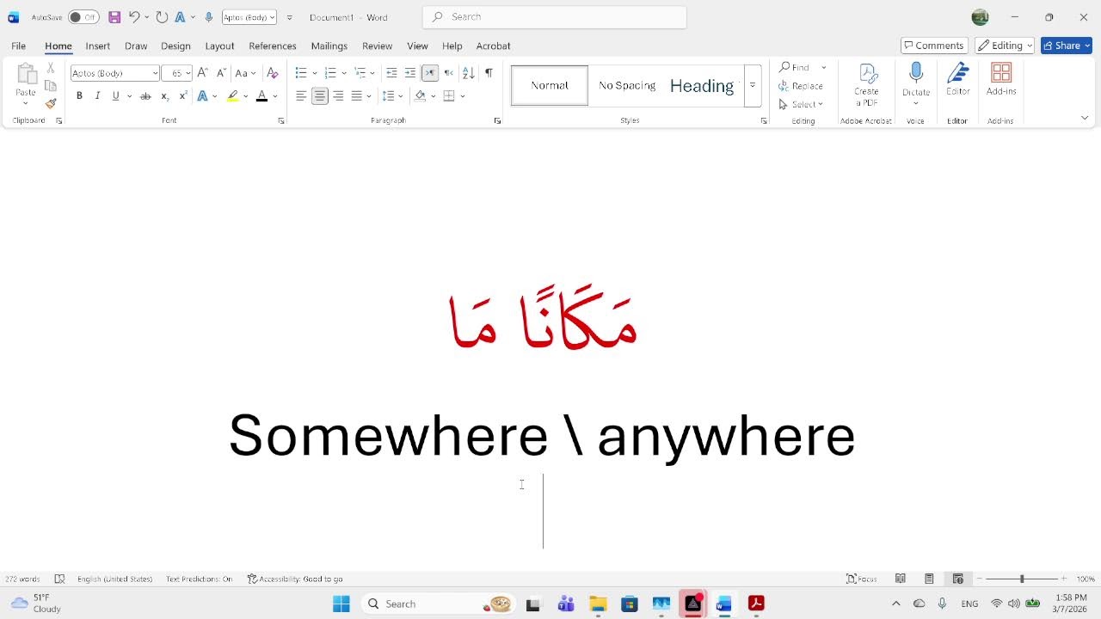Click the Comments button
The width and height of the screenshot is (1101, 619).
(934, 46)
